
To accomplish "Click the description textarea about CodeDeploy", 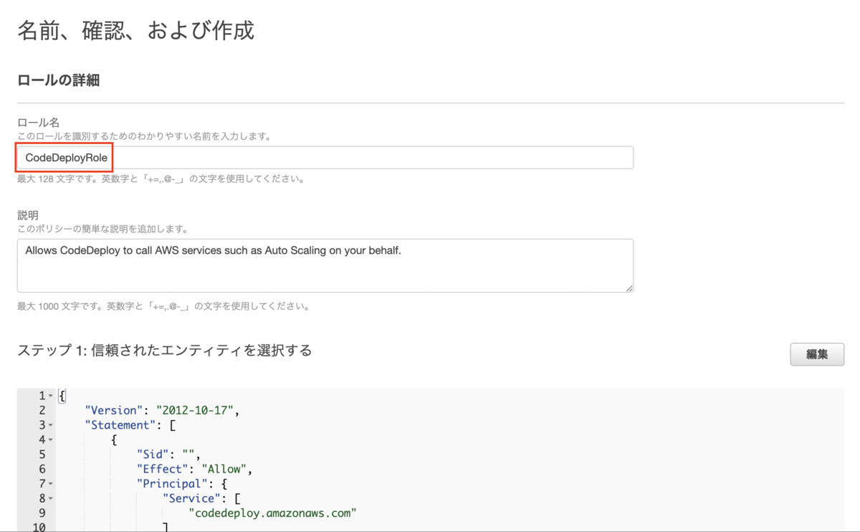I will (325, 265).
